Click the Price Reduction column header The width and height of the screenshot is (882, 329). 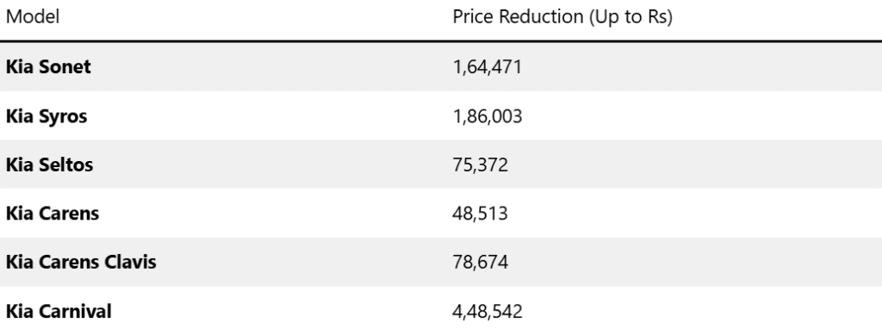pyautogui.click(x=562, y=17)
